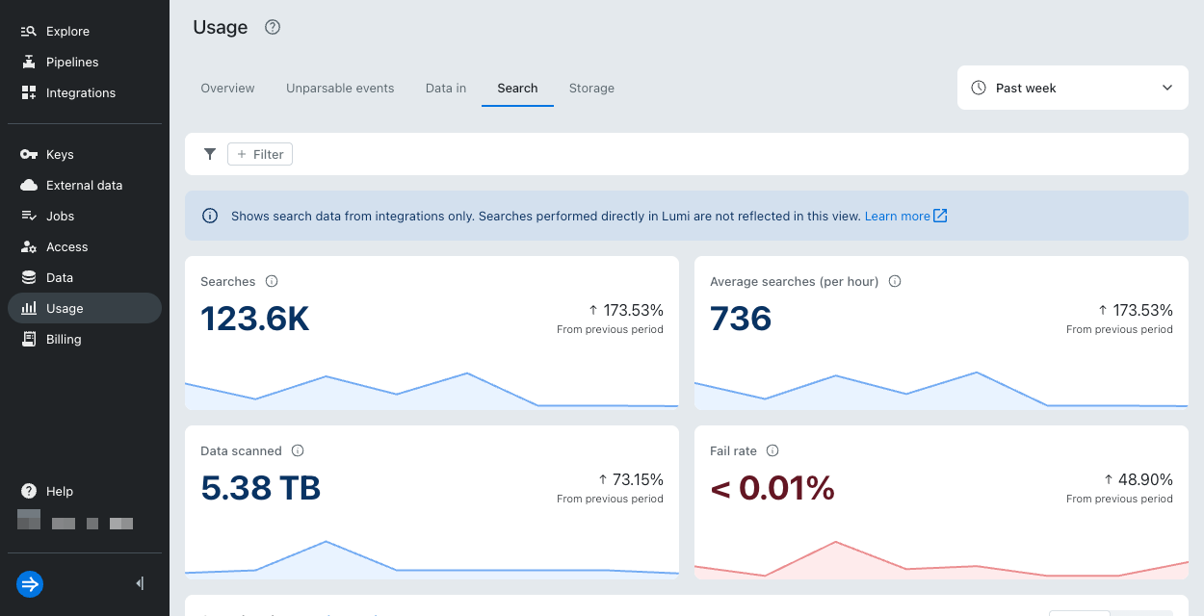
Task: Navigate to External data
Action: (85, 185)
